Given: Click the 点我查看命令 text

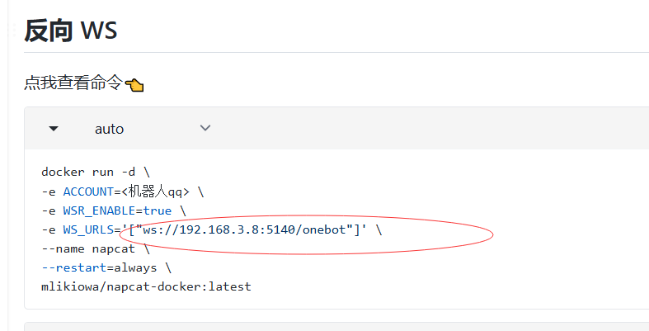Looking at the screenshot, I should coord(73,83).
